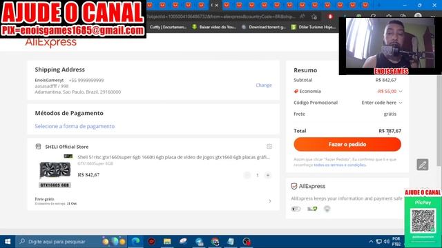442x248 pixels.
Task: Click the first payment safety badge icon
Action: point(296,209)
